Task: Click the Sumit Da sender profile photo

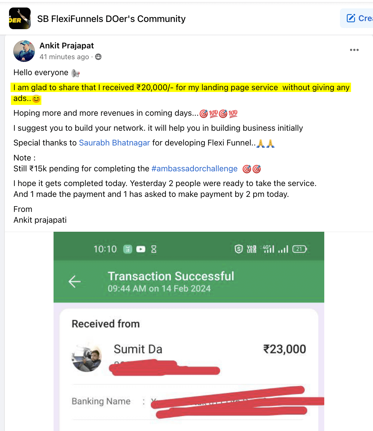Action: [87, 358]
